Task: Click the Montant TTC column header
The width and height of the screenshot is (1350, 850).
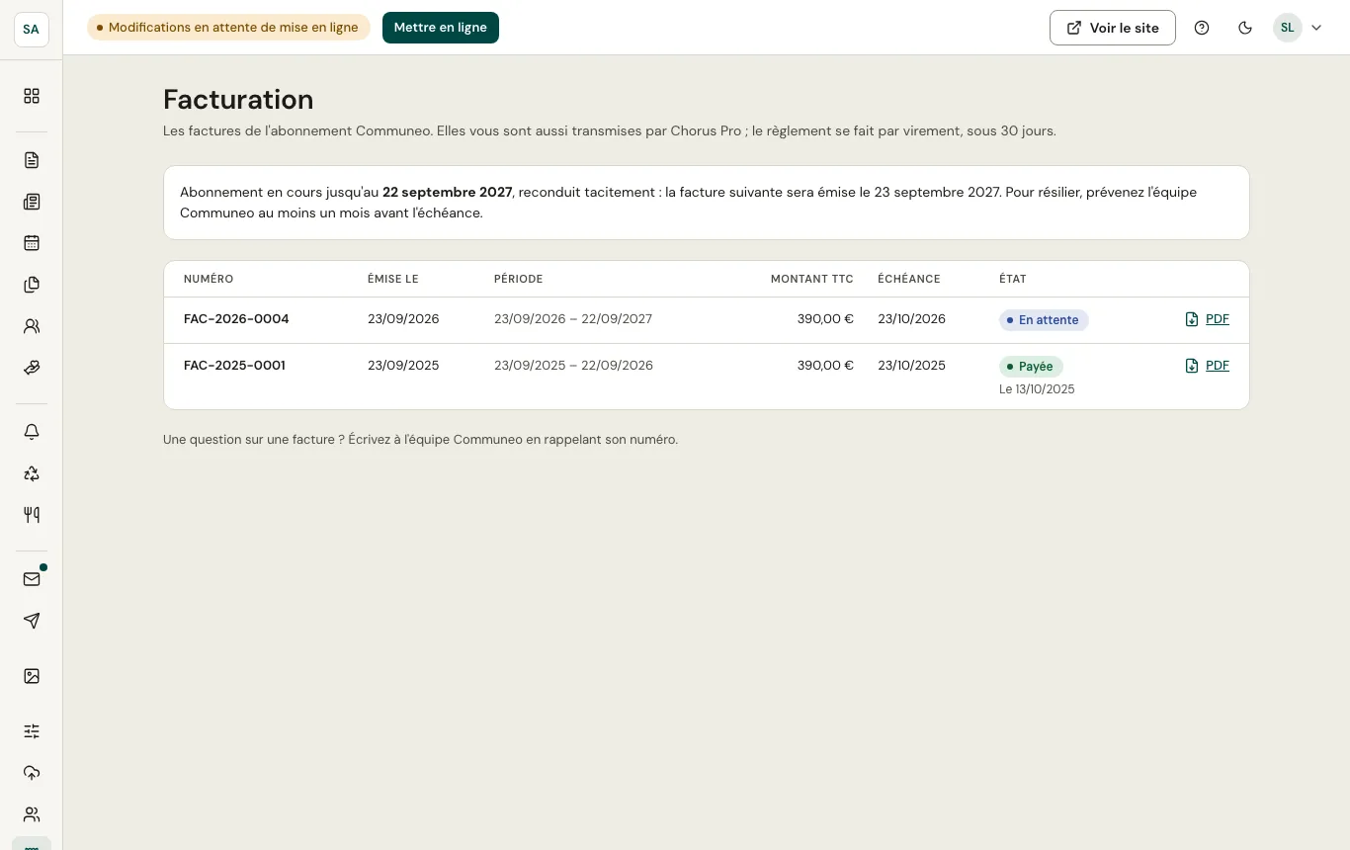Action: tap(812, 279)
